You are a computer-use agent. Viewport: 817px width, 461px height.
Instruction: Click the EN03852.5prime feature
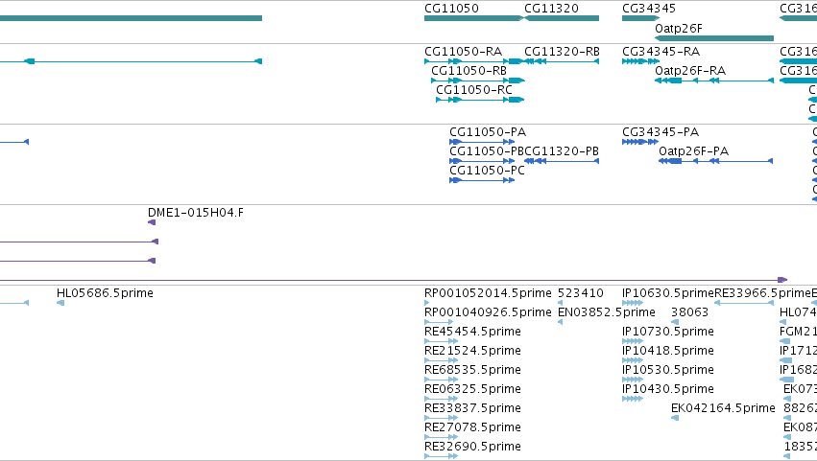560,322
